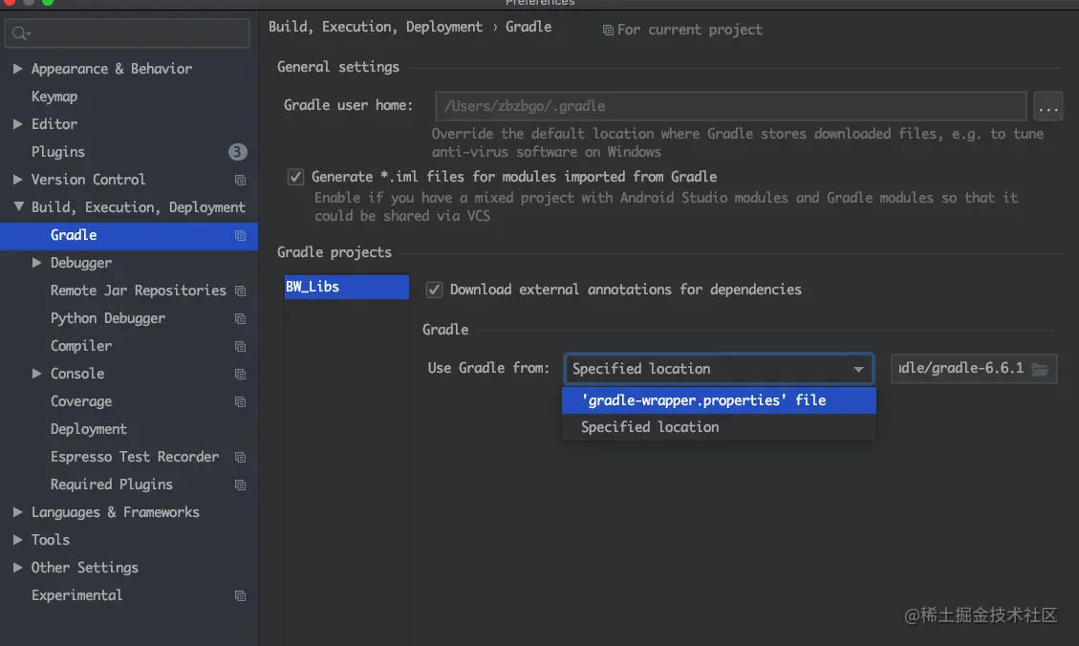Open Deployment settings page

(x=89, y=429)
